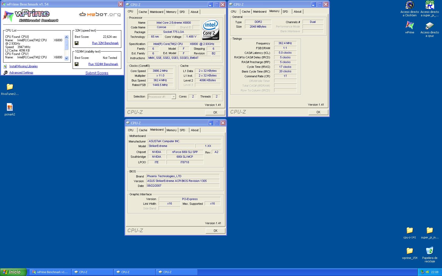The image size is (442, 276).
Task: Click the Install Missing Libraries icon
Action: pos(5,67)
